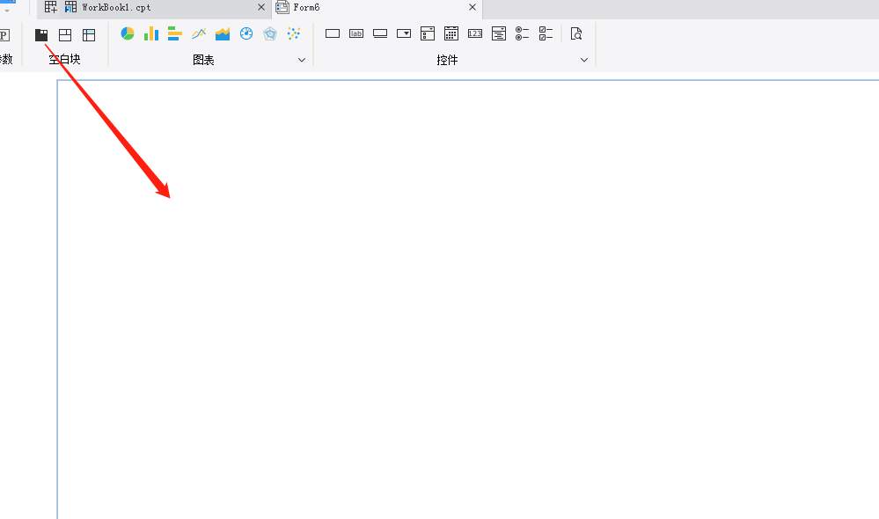The width and height of the screenshot is (879, 519).
Task: Expand the 控件 widget gallery
Action: 583,60
